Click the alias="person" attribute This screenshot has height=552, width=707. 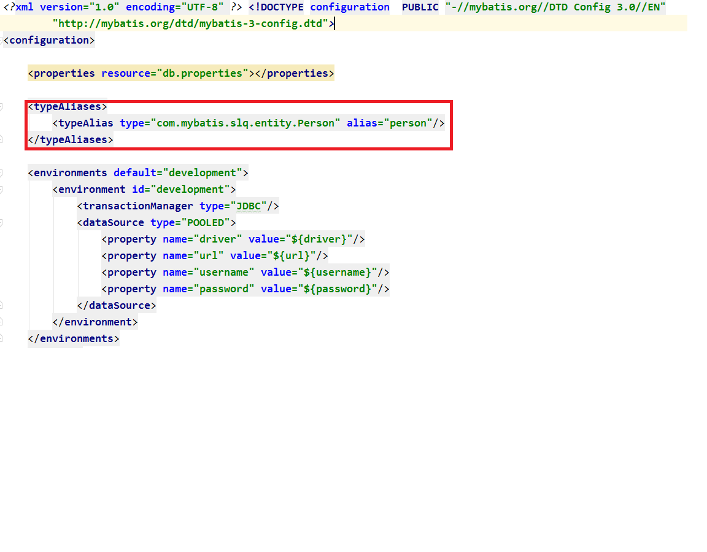point(390,123)
